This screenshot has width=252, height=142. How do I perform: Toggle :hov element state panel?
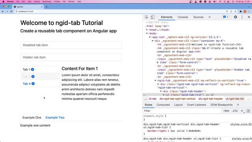click(226, 111)
